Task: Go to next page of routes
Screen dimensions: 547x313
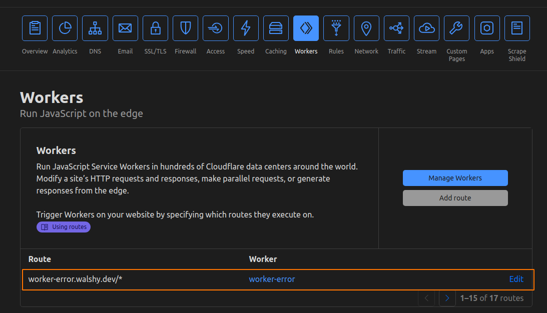Action: coord(447,298)
